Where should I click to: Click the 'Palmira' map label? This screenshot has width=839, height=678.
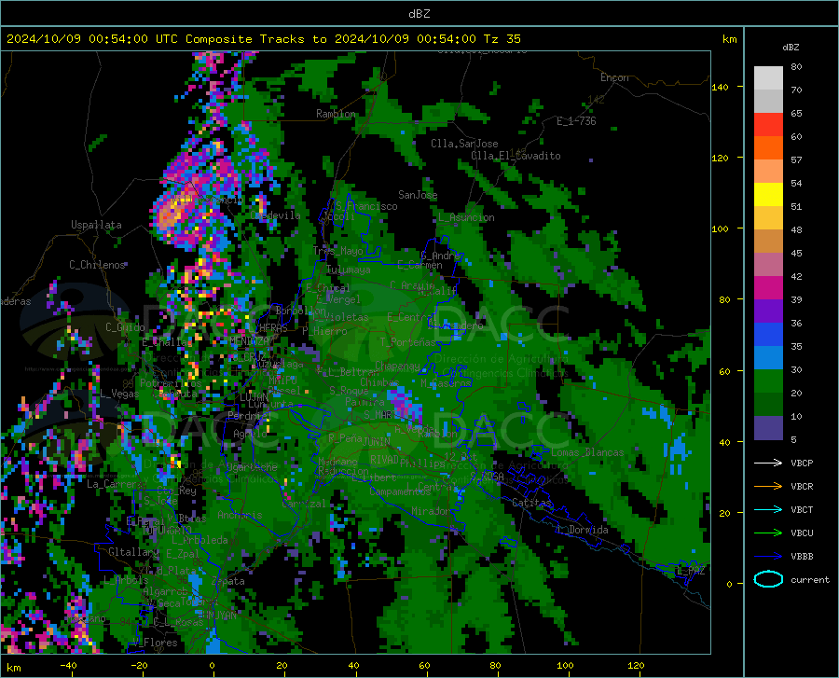pos(364,401)
